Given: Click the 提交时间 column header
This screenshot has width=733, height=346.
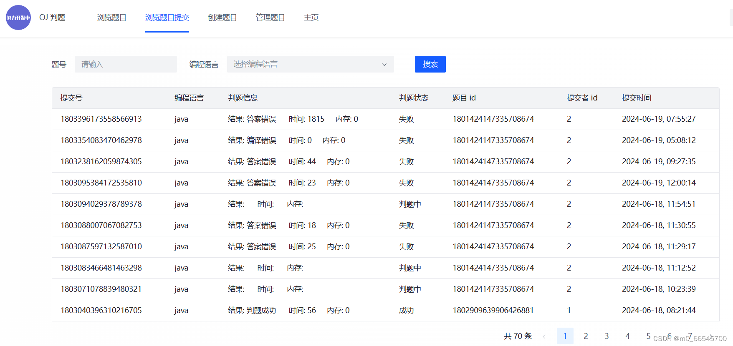Looking at the screenshot, I should click(x=637, y=98).
